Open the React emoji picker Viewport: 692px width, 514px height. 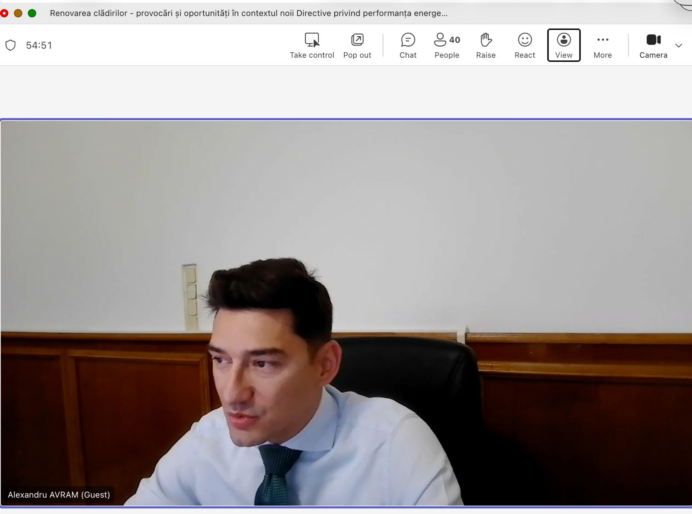pyautogui.click(x=525, y=45)
